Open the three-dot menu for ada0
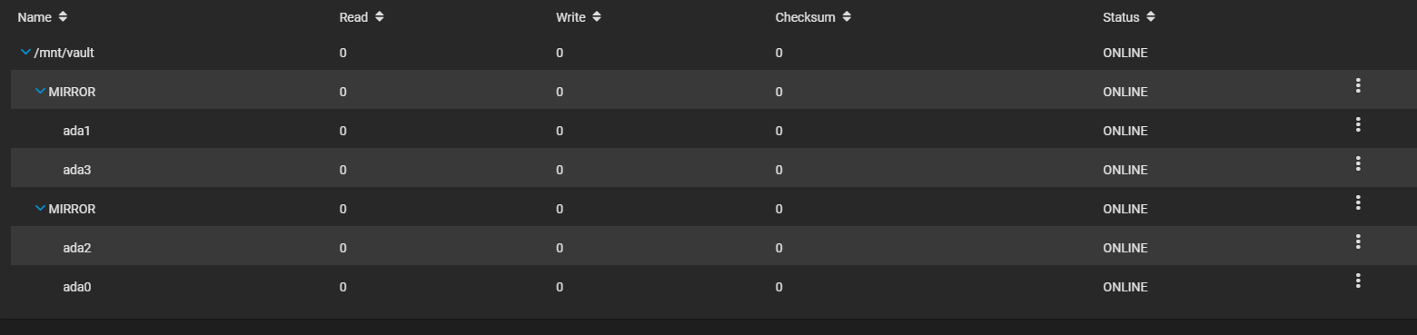The height and width of the screenshot is (335, 1417). pyautogui.click(x=1358, y=281)
